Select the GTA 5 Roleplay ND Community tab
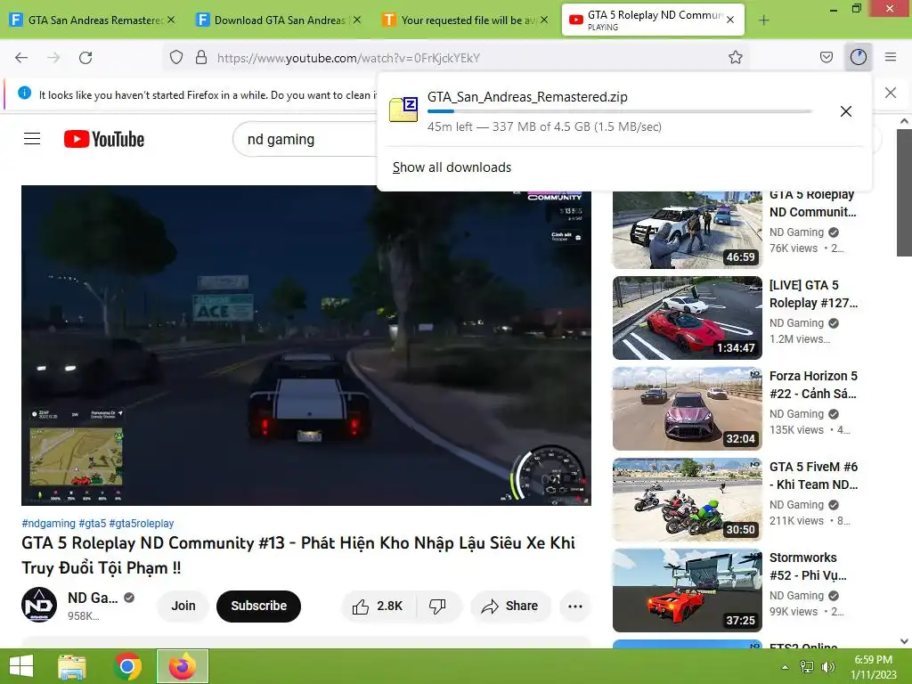Image resolution: width=912 pixels, height=684 pixels. coord(653,20)
